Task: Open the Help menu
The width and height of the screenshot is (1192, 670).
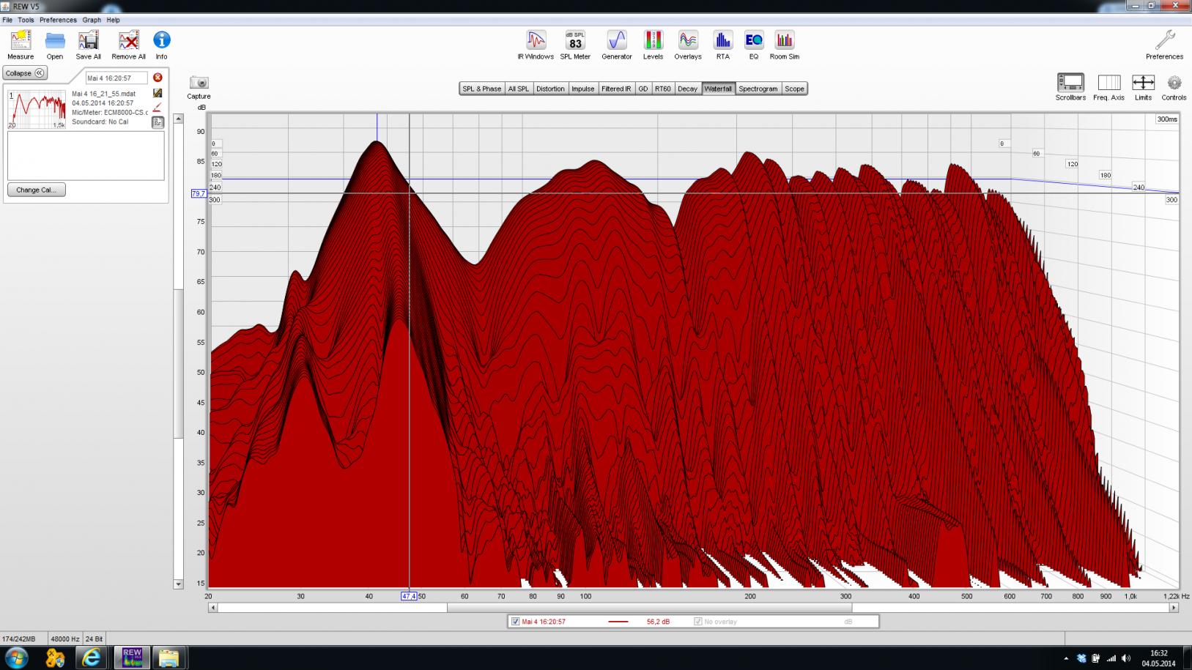Action: point(113,20)
